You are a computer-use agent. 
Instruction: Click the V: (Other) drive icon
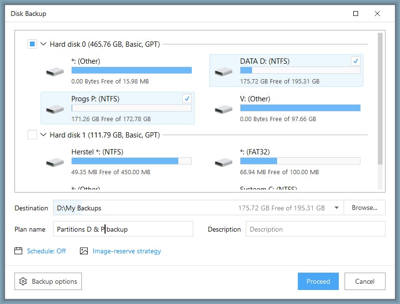[x=224, y=109]
